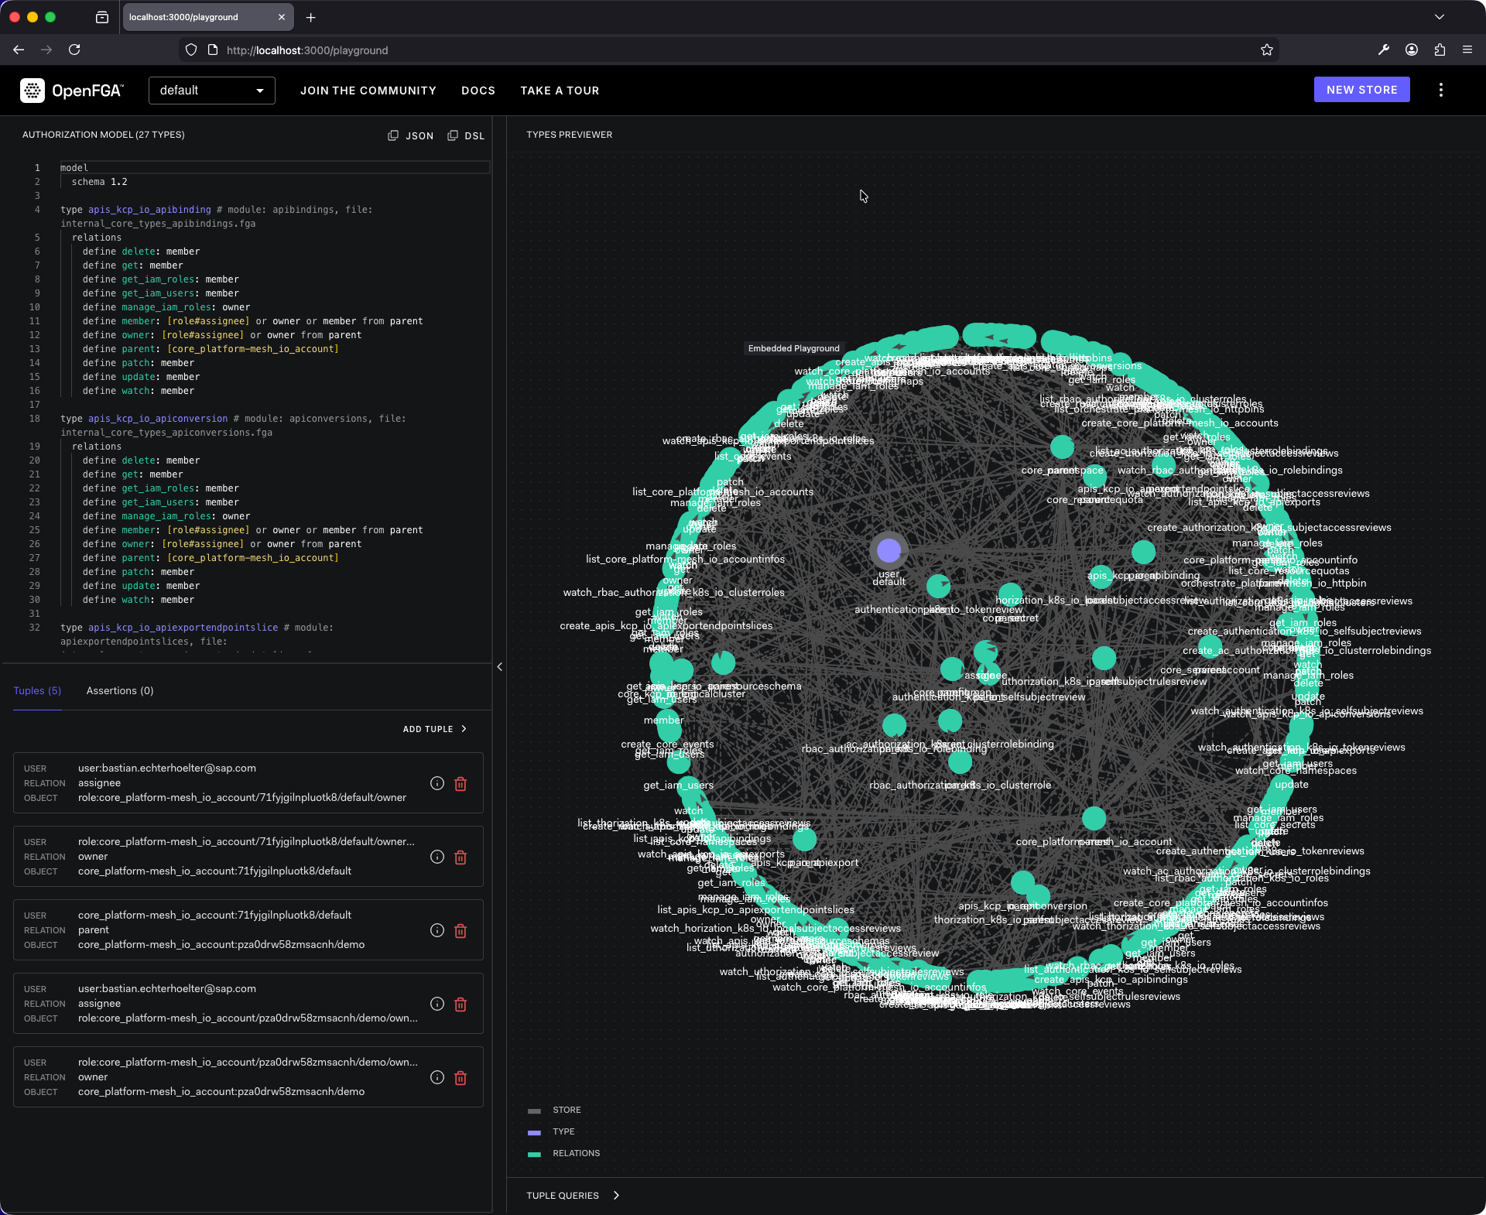Click the TYPE legend swatch
This screenshot has width=1486, height=1215.
(534, 1132)
